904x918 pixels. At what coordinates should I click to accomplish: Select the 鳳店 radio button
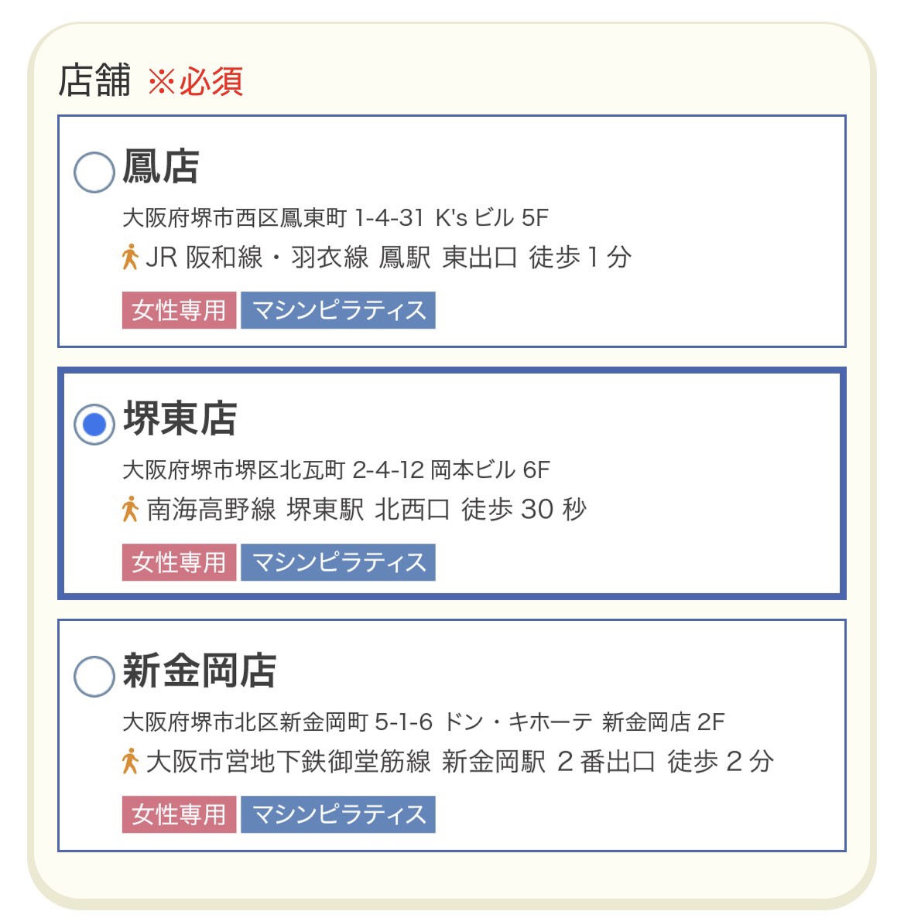(x=94, y=172)
